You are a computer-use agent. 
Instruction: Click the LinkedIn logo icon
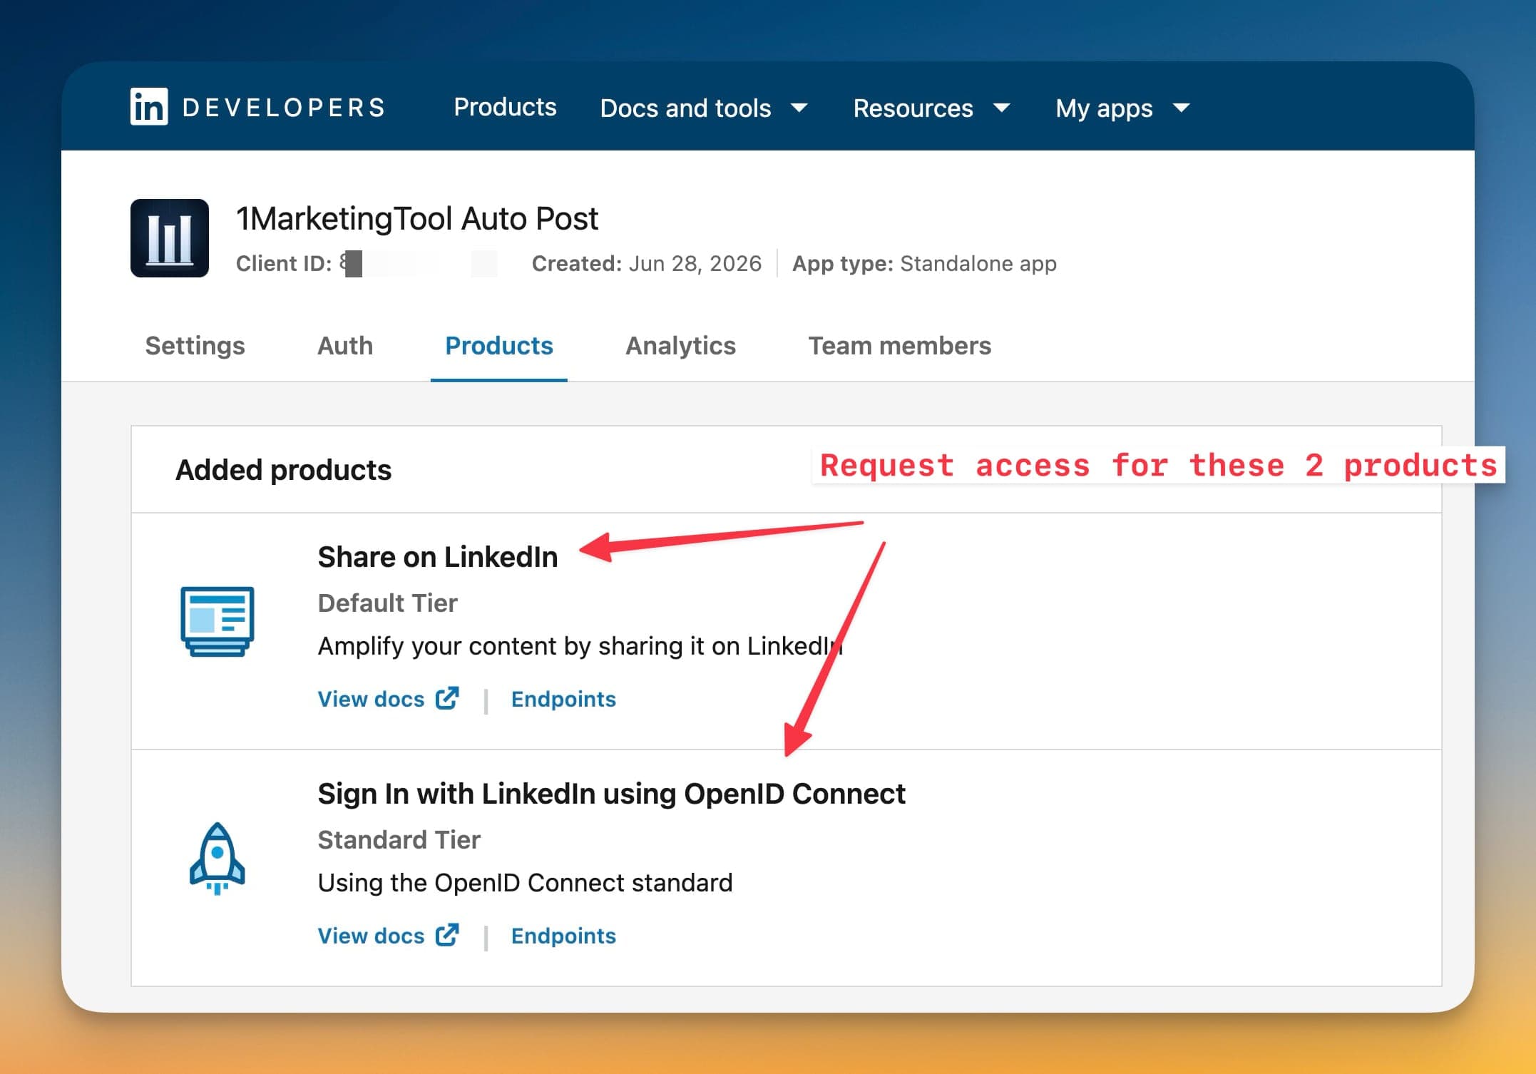[149, 107]
